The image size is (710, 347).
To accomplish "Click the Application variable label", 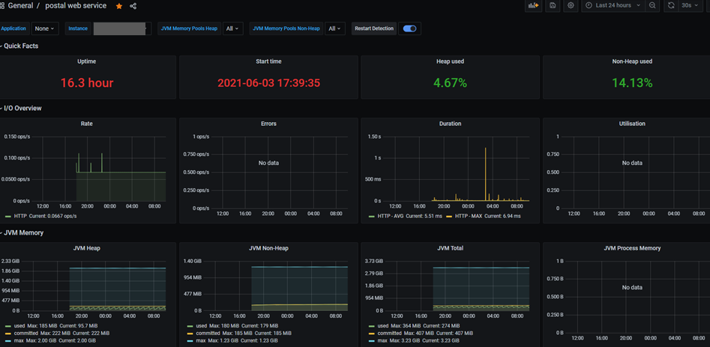I will pos(13,28).
